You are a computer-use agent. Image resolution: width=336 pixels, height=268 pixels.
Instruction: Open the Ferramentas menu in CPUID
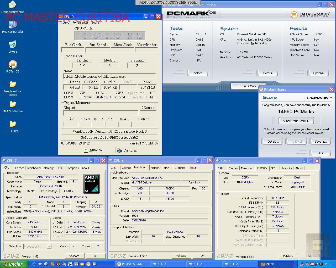coord(81,23)
